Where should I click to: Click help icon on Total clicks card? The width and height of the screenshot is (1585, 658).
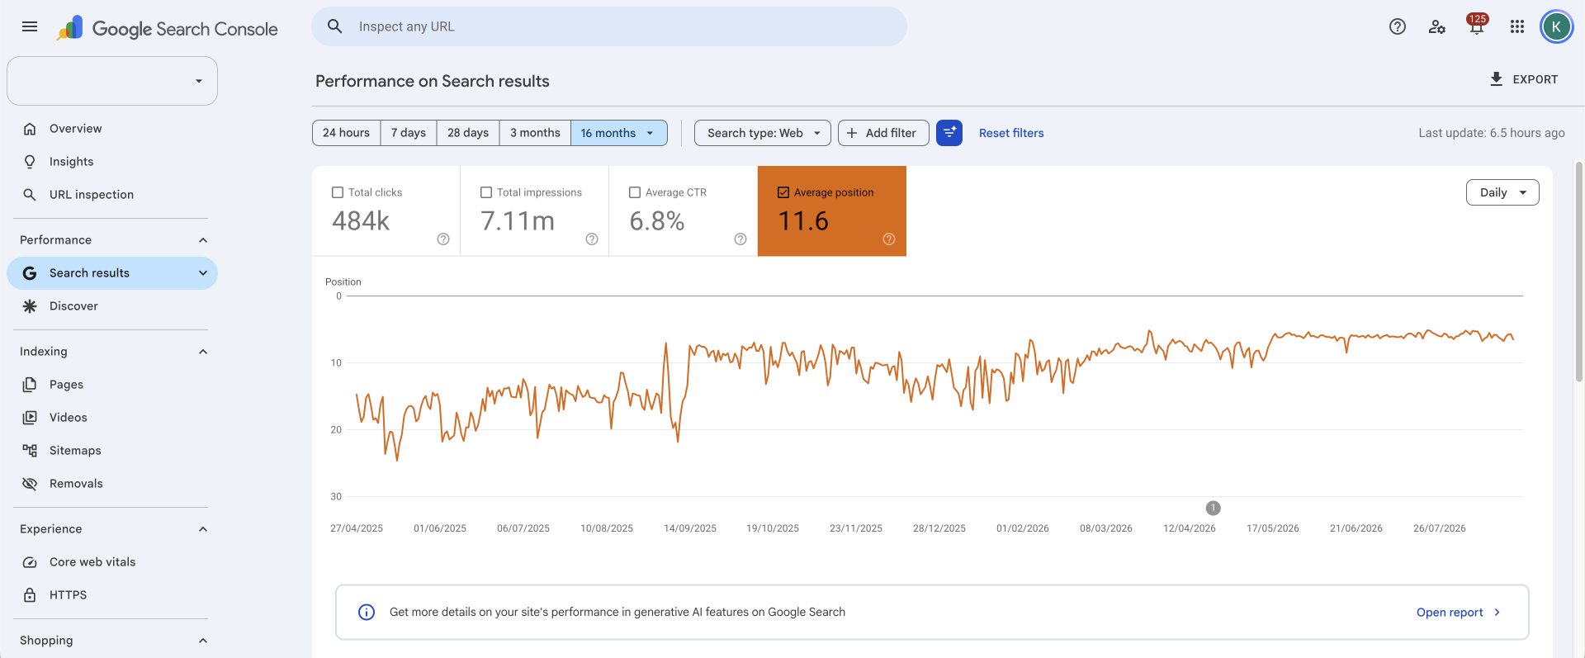point(443,239)
